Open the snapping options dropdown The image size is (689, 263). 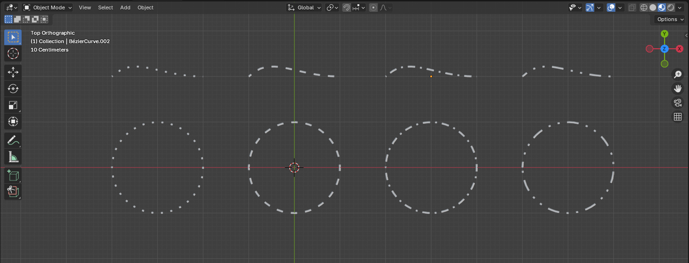(x=359, y=8)
